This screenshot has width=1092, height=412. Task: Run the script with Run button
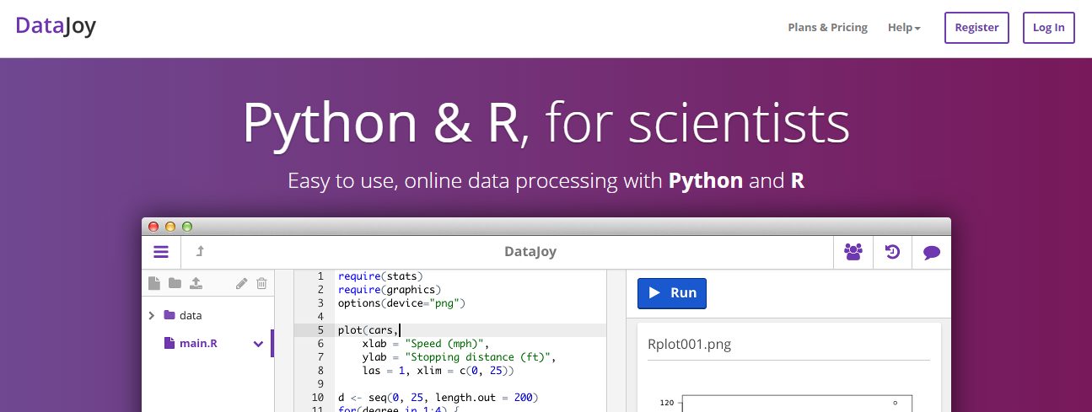(x=671, y=293)
